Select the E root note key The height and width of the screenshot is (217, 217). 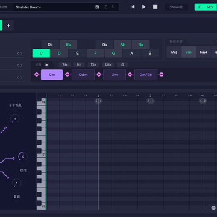coord(77,53)
